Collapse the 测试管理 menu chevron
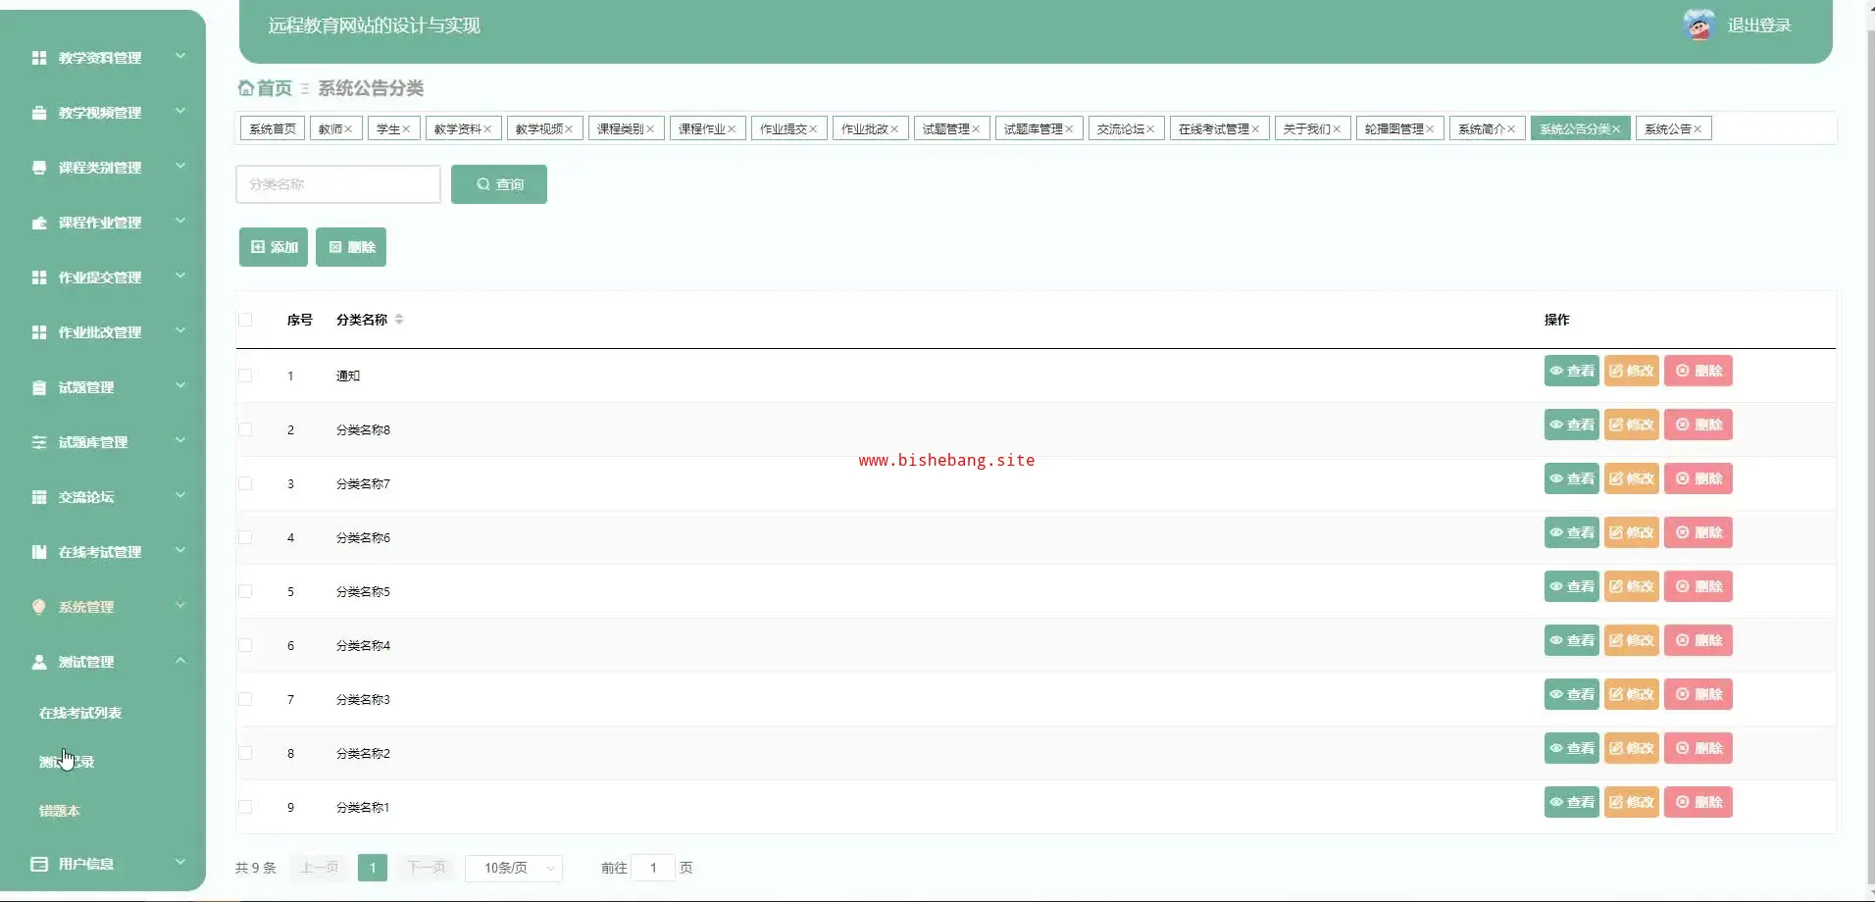Viewport: 1875px width, 902px height. click(180, 660)
